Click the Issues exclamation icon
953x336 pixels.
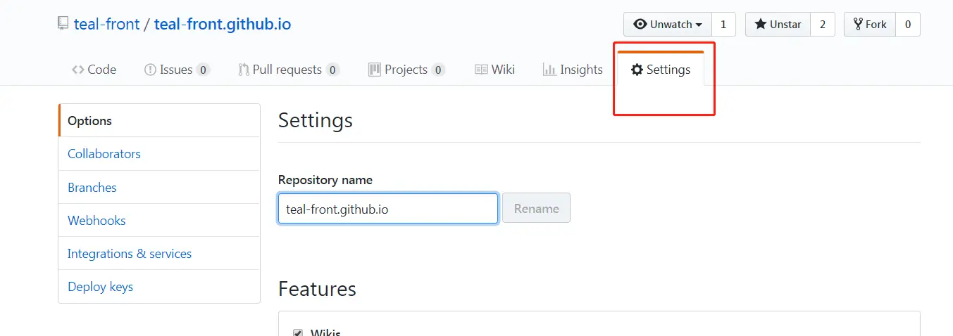(150, 70)
